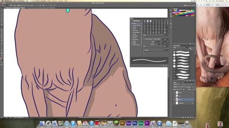Select the Lasso tool

[2, 15]
